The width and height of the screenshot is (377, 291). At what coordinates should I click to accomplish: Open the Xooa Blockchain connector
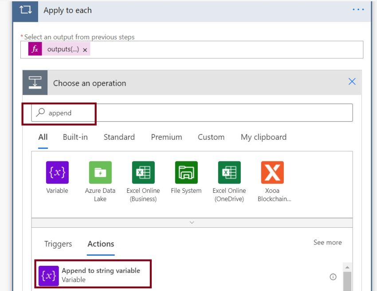click(x=273, y=172)
